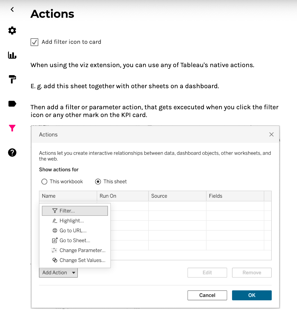
Task: Select the pink filter funnel sidebar icon
Action: tap(12, 128)
